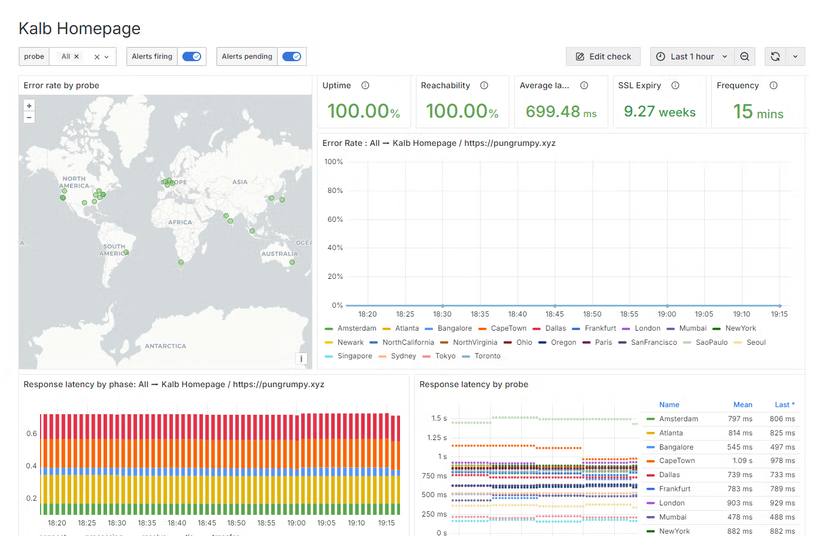This screenshot has height=536, width=823.
Task: Disable the Alerts pending switch
Action: pyautogui.click(x=292, y=56)
